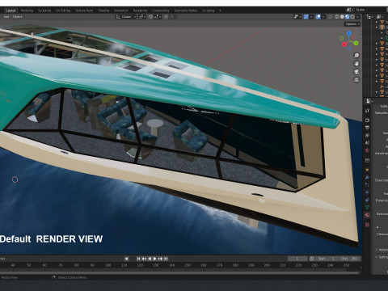Open object type visibility dropdown

(x=297, y=17)
